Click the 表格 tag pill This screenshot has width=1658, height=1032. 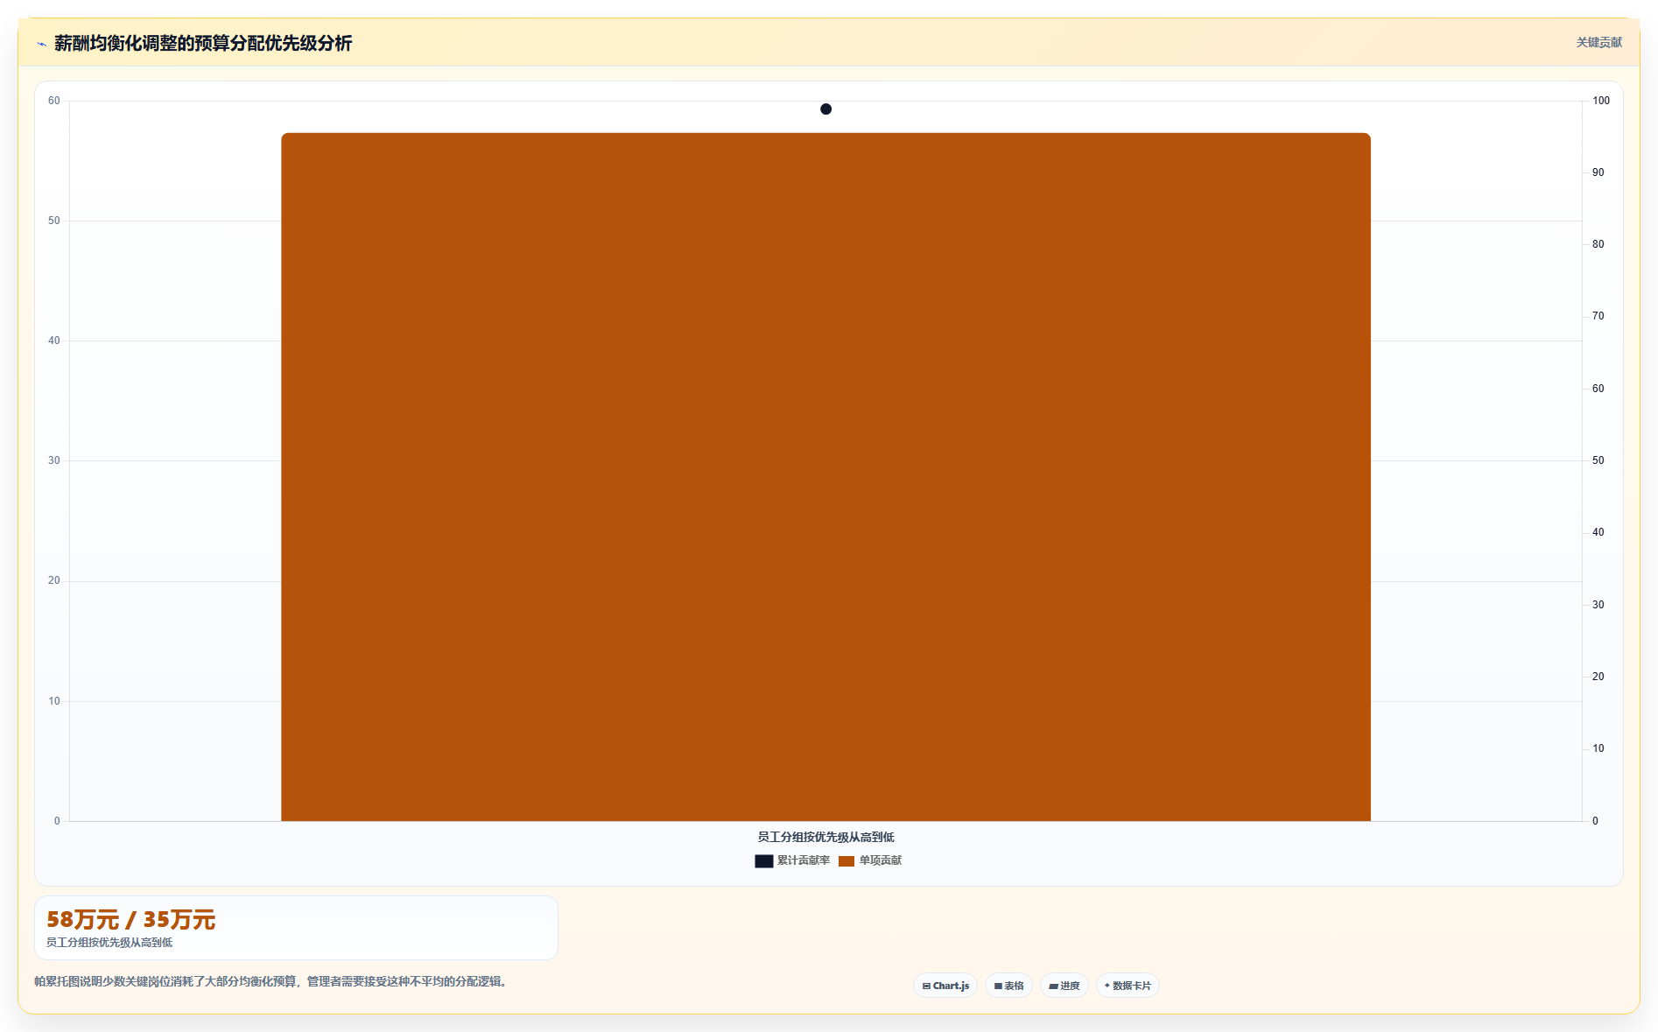[x=1008, y=986]
